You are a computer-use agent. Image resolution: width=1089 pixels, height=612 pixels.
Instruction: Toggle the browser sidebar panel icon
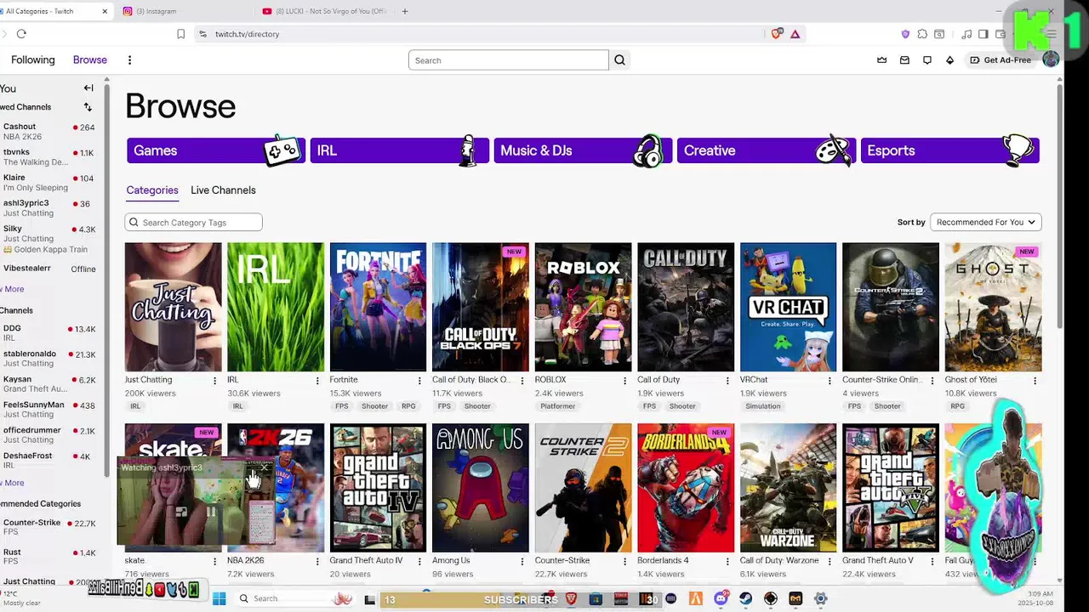pyautogui.click(x=983, y=34)
